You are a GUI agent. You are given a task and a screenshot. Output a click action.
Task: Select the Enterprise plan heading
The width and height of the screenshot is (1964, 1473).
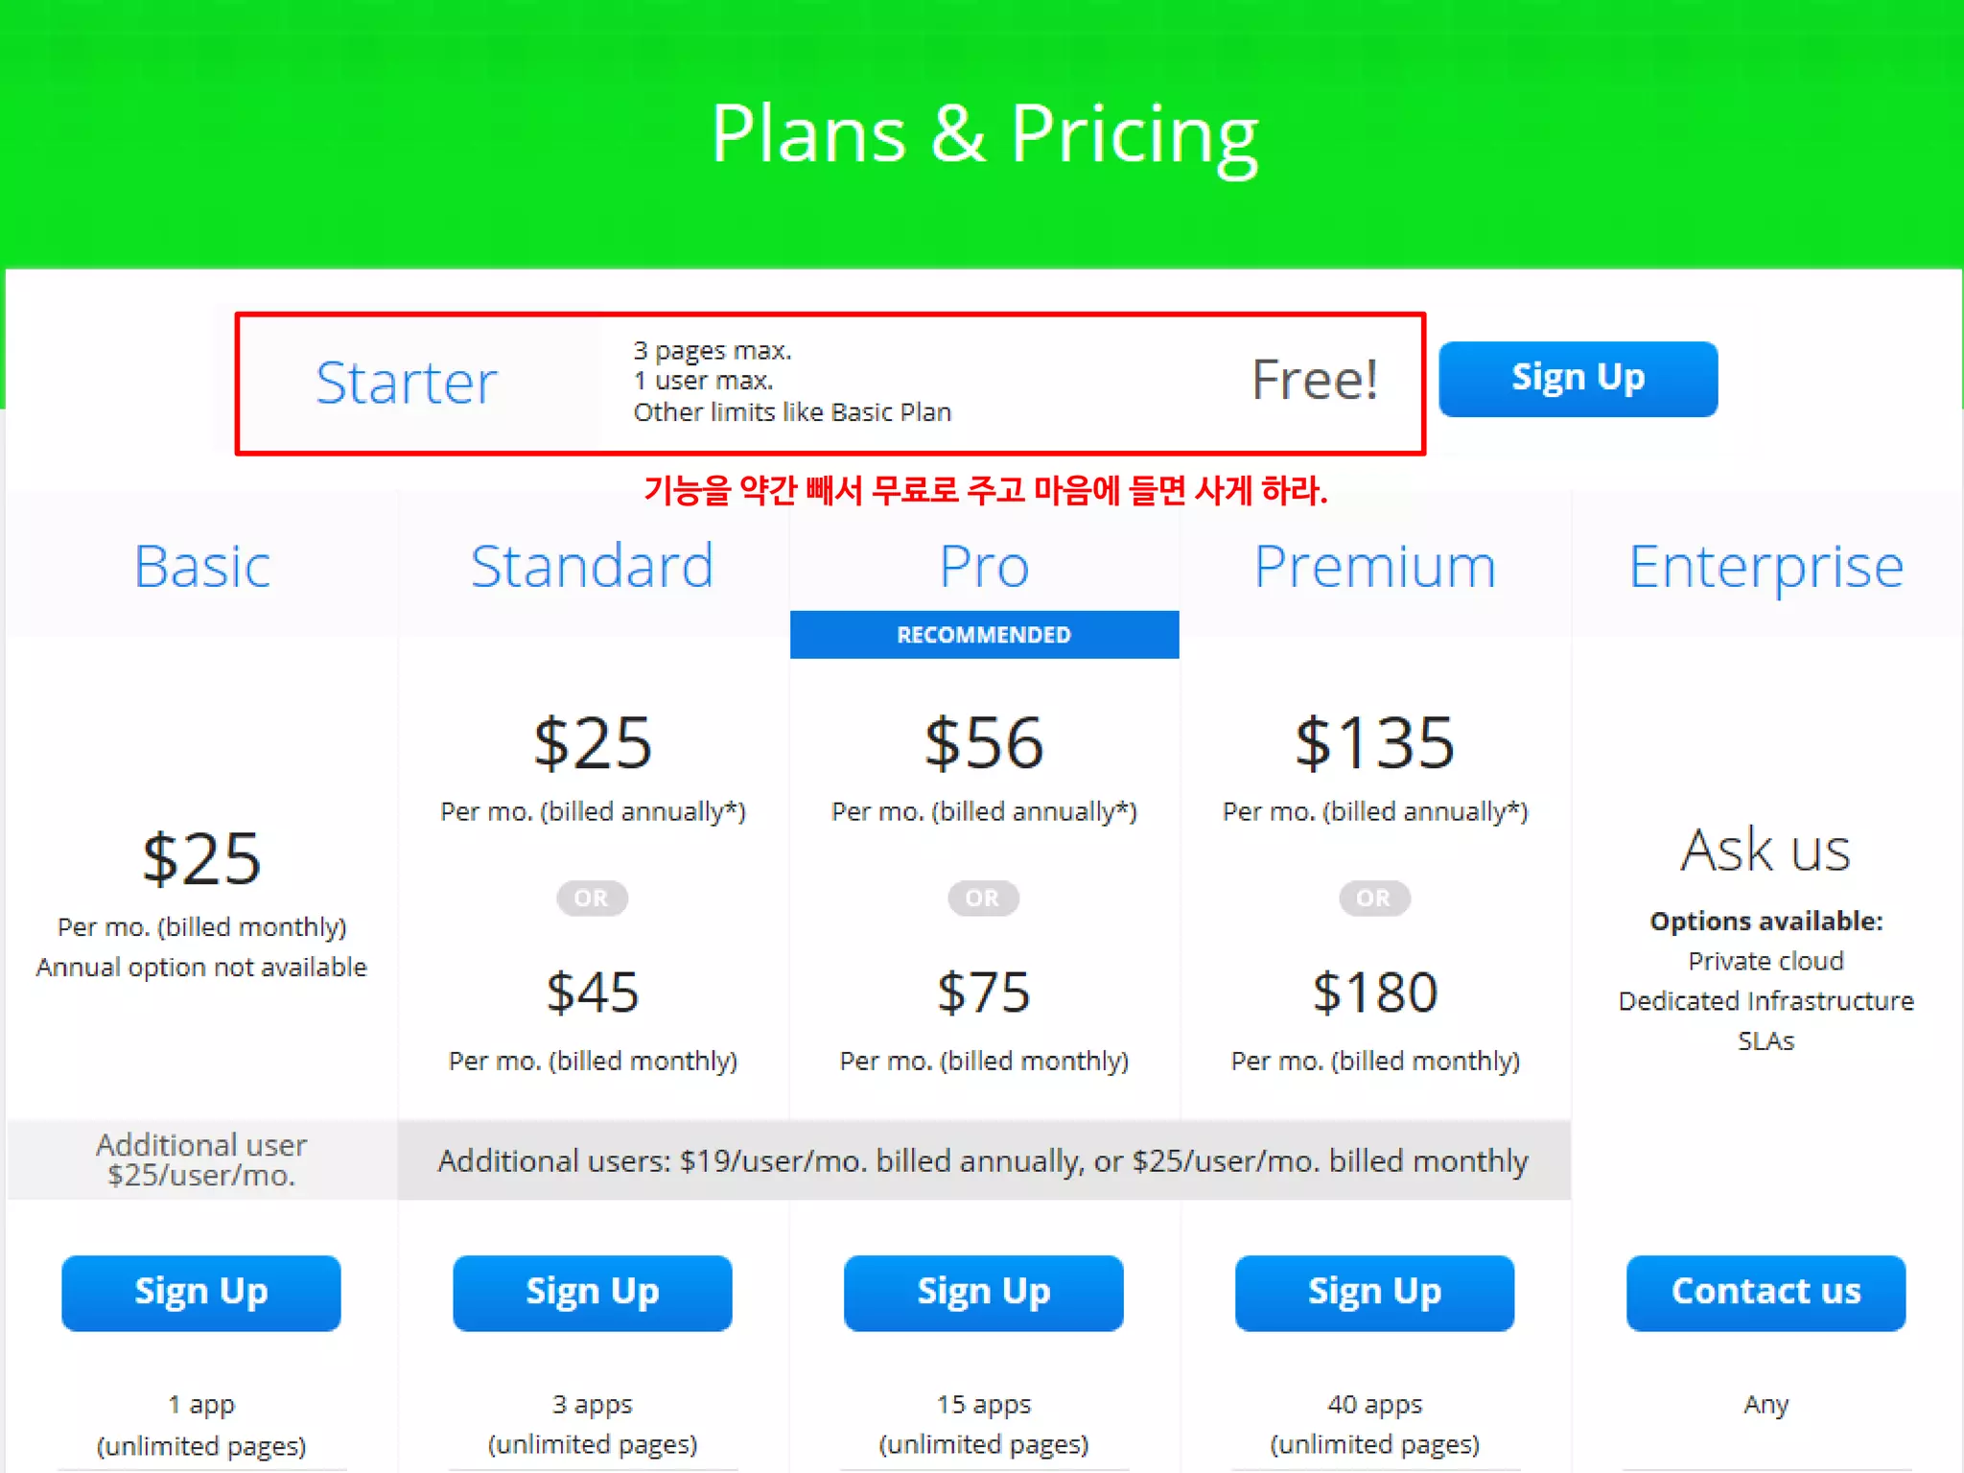1765,566
